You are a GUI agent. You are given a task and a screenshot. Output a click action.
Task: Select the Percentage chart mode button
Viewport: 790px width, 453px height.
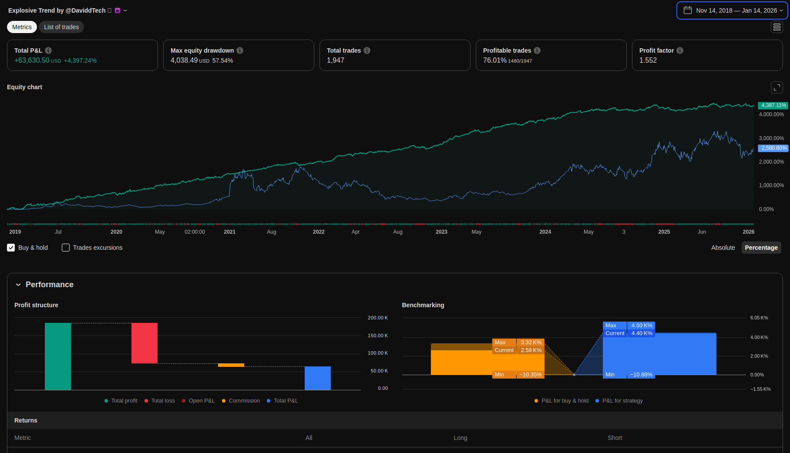coord(761,248)
